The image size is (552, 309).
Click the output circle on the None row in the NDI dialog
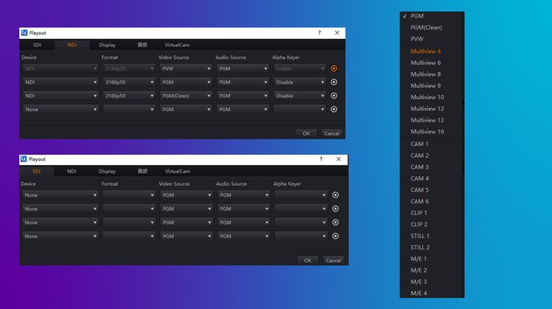[x=334, y=109]
